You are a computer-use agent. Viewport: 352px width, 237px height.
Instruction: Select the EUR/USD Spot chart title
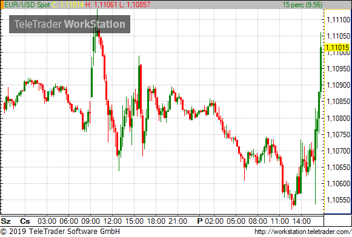coord(27,5)
